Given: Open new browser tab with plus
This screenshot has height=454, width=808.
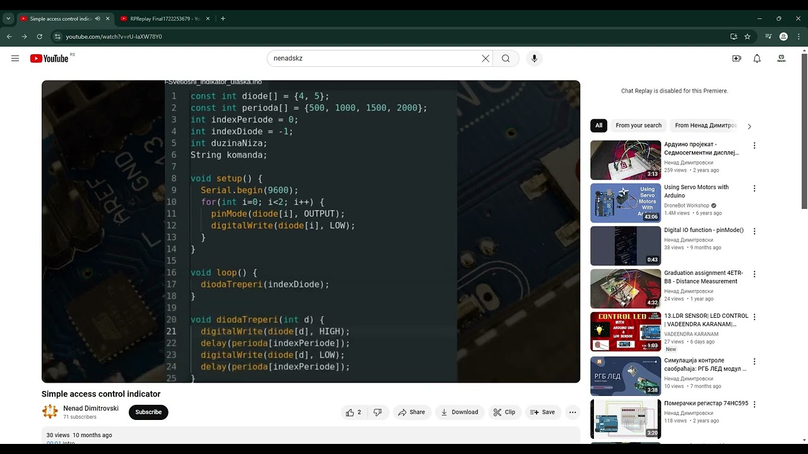Looking at the screenshot, I should coord(223,19).
